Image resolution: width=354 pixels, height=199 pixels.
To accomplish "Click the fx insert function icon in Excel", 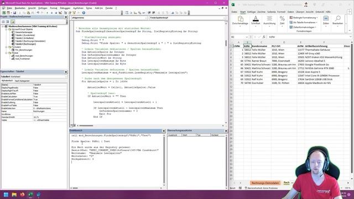I will click(264, 37).
